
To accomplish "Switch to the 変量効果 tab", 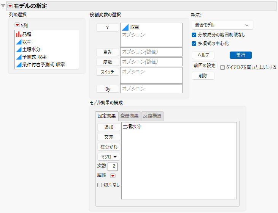I will tap(129, 116).
